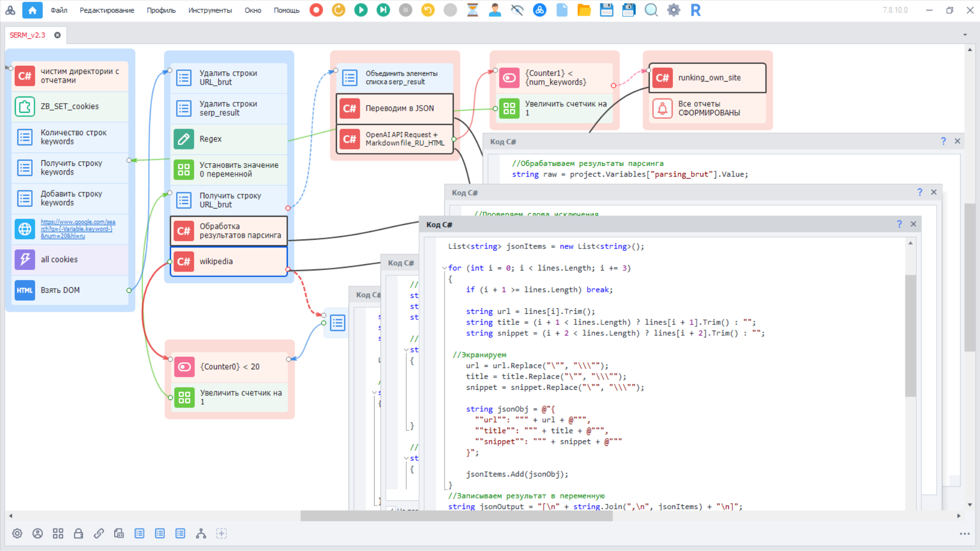Open the Редактирование menu
This screenshot has width=980, height=551.
(x=107, y=10)
